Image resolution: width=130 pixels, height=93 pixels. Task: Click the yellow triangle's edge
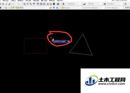coord(76,43)
